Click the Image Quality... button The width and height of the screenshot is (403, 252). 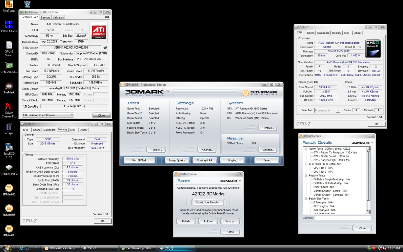pos(178,160)
